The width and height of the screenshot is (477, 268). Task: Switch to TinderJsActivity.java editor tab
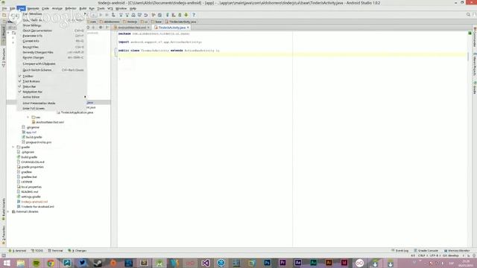(171, 28)
